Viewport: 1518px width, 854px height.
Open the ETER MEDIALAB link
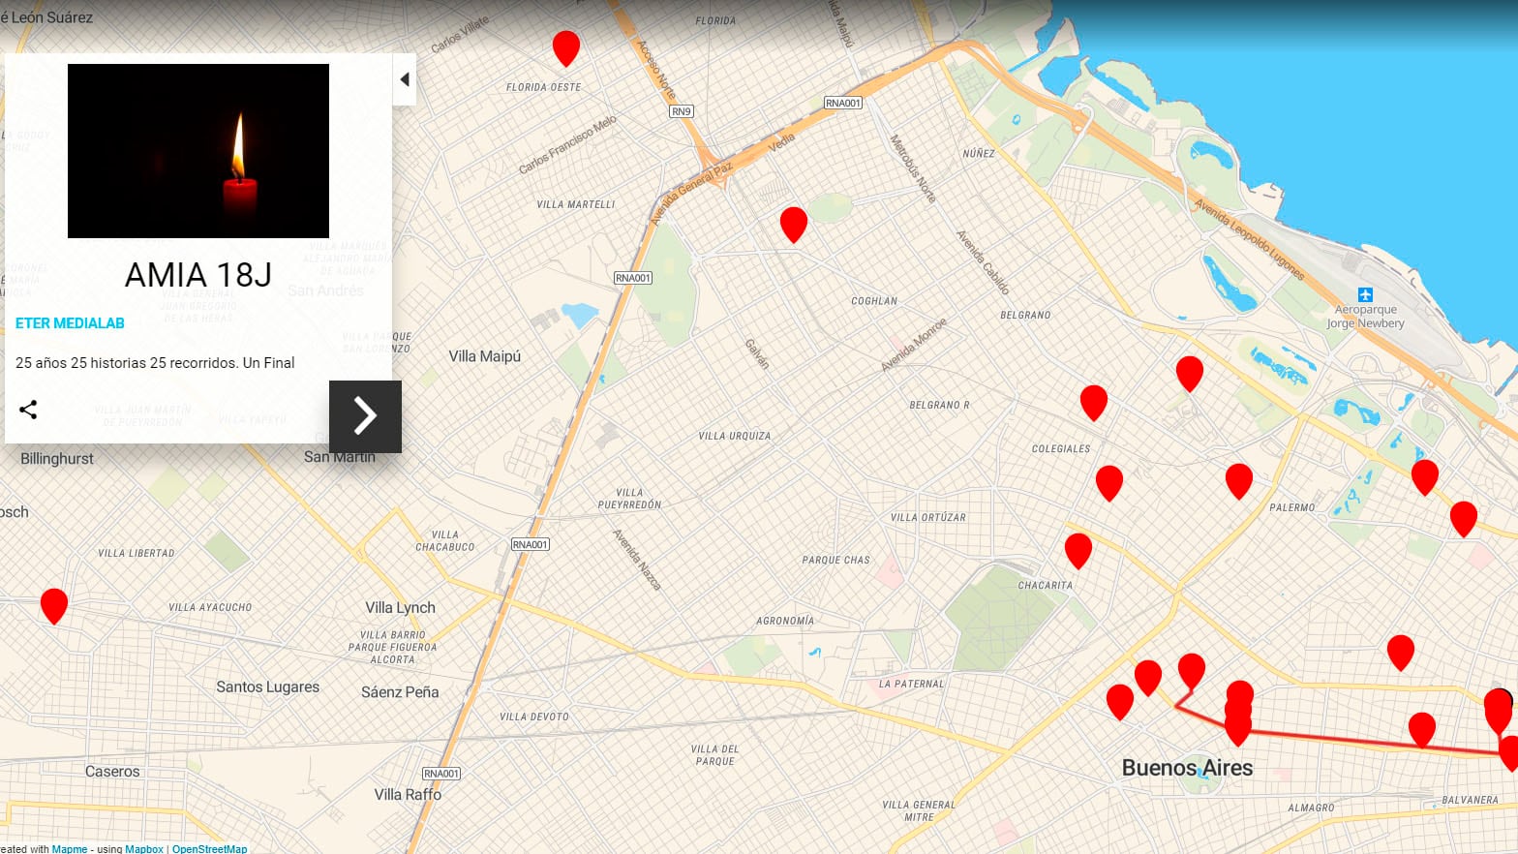click(x=70, y=323)
